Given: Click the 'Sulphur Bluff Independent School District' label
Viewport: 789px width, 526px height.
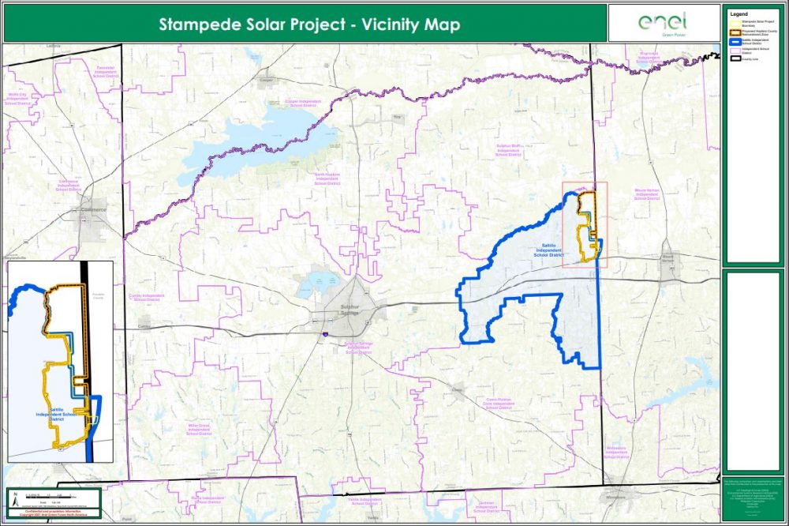Looking at the screenshot, I should (508, 150).
